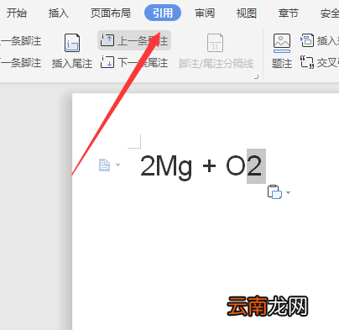This screenshot has height=330, width=339.
Task: Click the paste options clipboard icon
Action: [x=274, y=192]
